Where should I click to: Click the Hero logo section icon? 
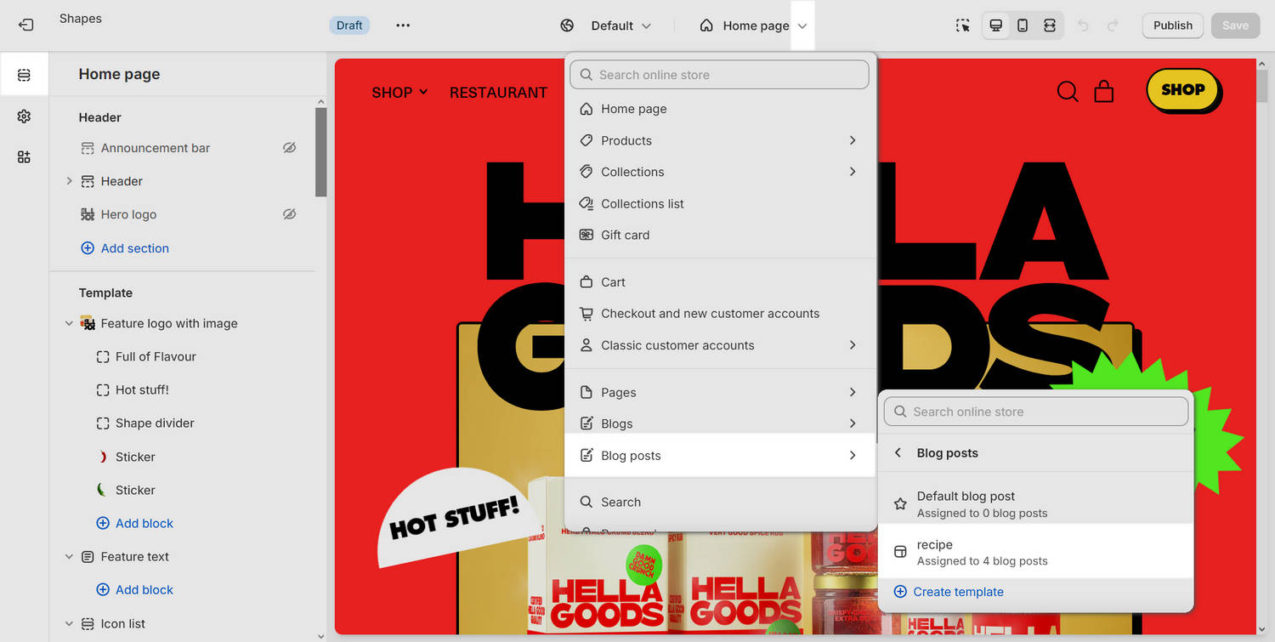pyautogui.click(x=88, y=214)
